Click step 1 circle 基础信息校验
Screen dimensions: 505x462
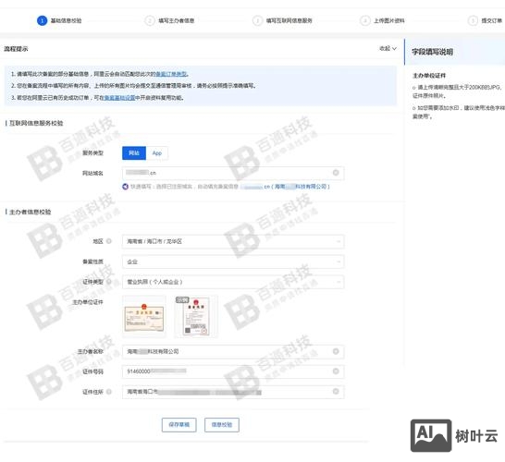pyautogui.click(x=42, y=20)
